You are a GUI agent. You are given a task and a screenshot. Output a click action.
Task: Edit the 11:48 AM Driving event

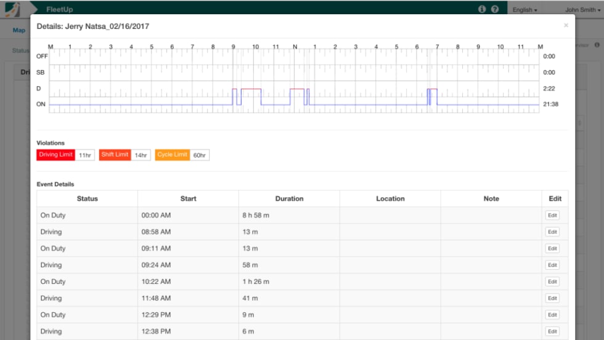point(552,298)
